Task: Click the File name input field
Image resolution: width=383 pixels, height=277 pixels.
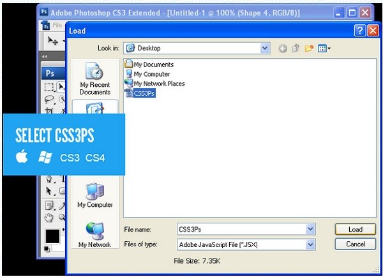Action: (x=241, y=229)
